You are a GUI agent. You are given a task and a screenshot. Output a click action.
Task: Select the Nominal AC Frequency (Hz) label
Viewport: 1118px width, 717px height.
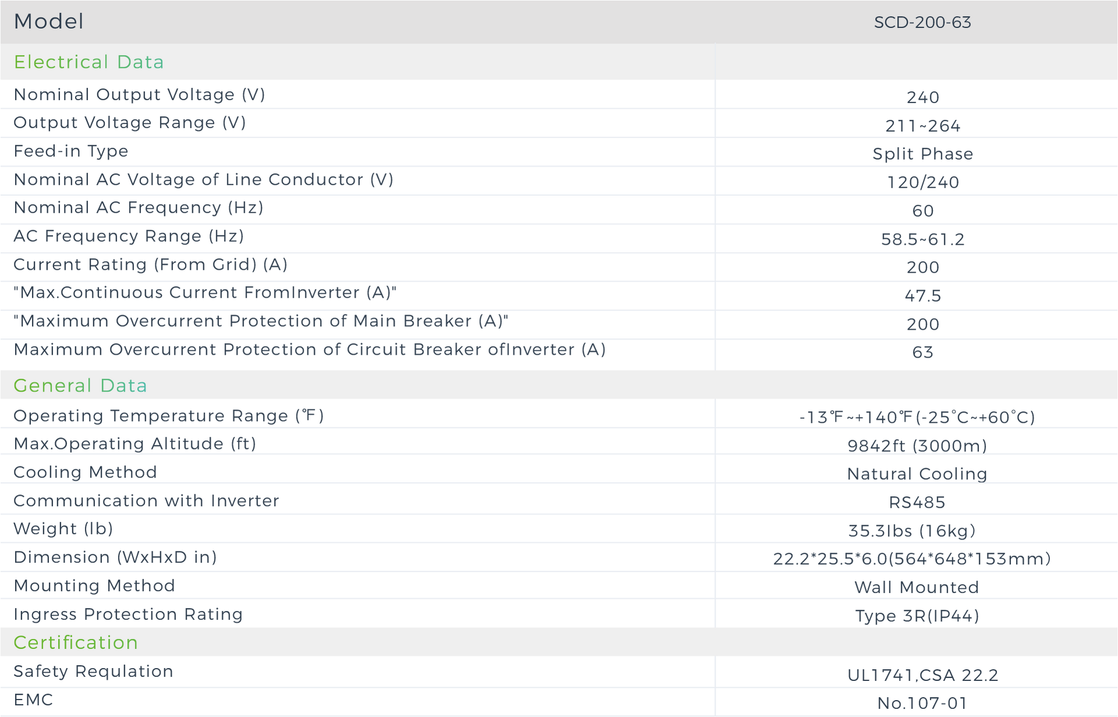pyautogui.click(x=139, y=207)
